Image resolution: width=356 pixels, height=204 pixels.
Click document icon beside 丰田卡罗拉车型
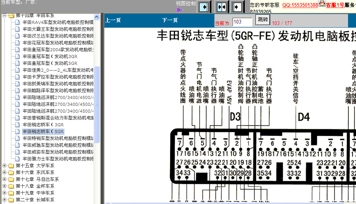tap(17, 77)
